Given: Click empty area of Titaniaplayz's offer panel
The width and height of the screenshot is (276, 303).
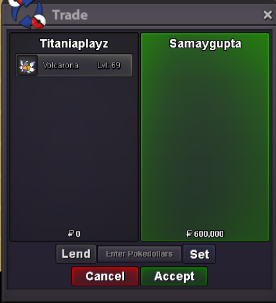Looking at the screenshot, I should pos(74,150).
